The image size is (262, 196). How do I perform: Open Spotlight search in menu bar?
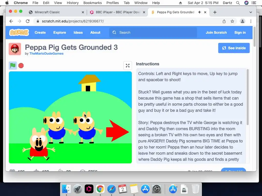coord(238,3)
